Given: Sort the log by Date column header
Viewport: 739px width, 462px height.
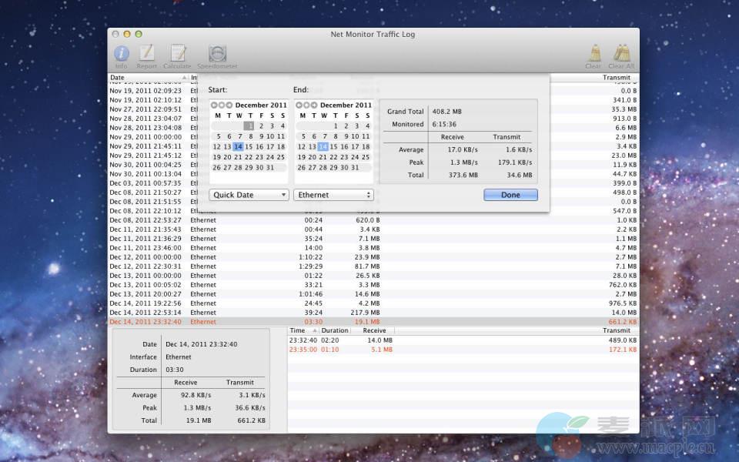Looking at the screenshot, I should pyautogui.click(x=146, y=78).
